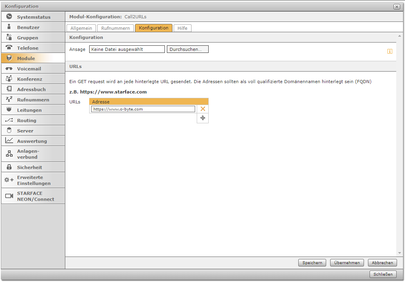The width and height of the screenshot is (405, 282).
Task: Click the Speichern button
Action: pyautogui.click(x=312, y=263)
